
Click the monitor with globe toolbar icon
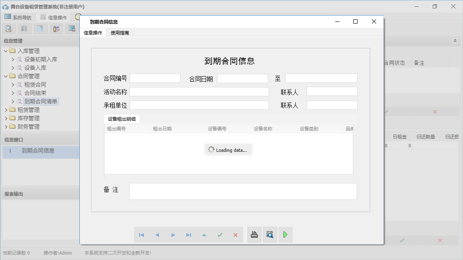(x=72, y=28)
